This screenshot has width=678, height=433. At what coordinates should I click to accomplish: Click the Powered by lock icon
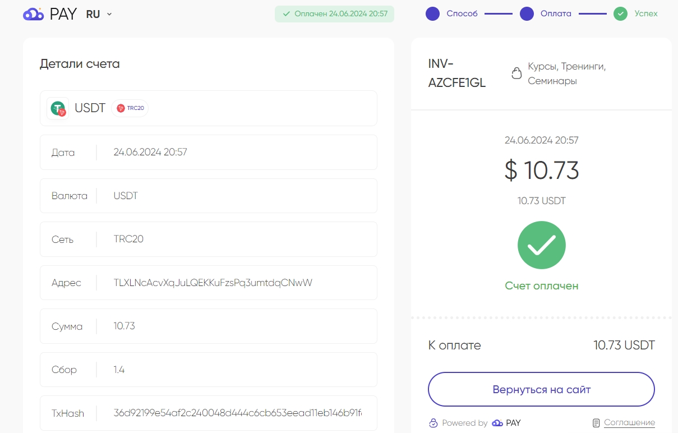(x=433, y=423)
